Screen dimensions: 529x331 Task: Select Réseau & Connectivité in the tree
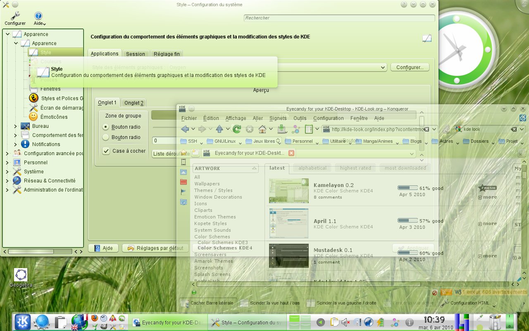tap(50, 180)
